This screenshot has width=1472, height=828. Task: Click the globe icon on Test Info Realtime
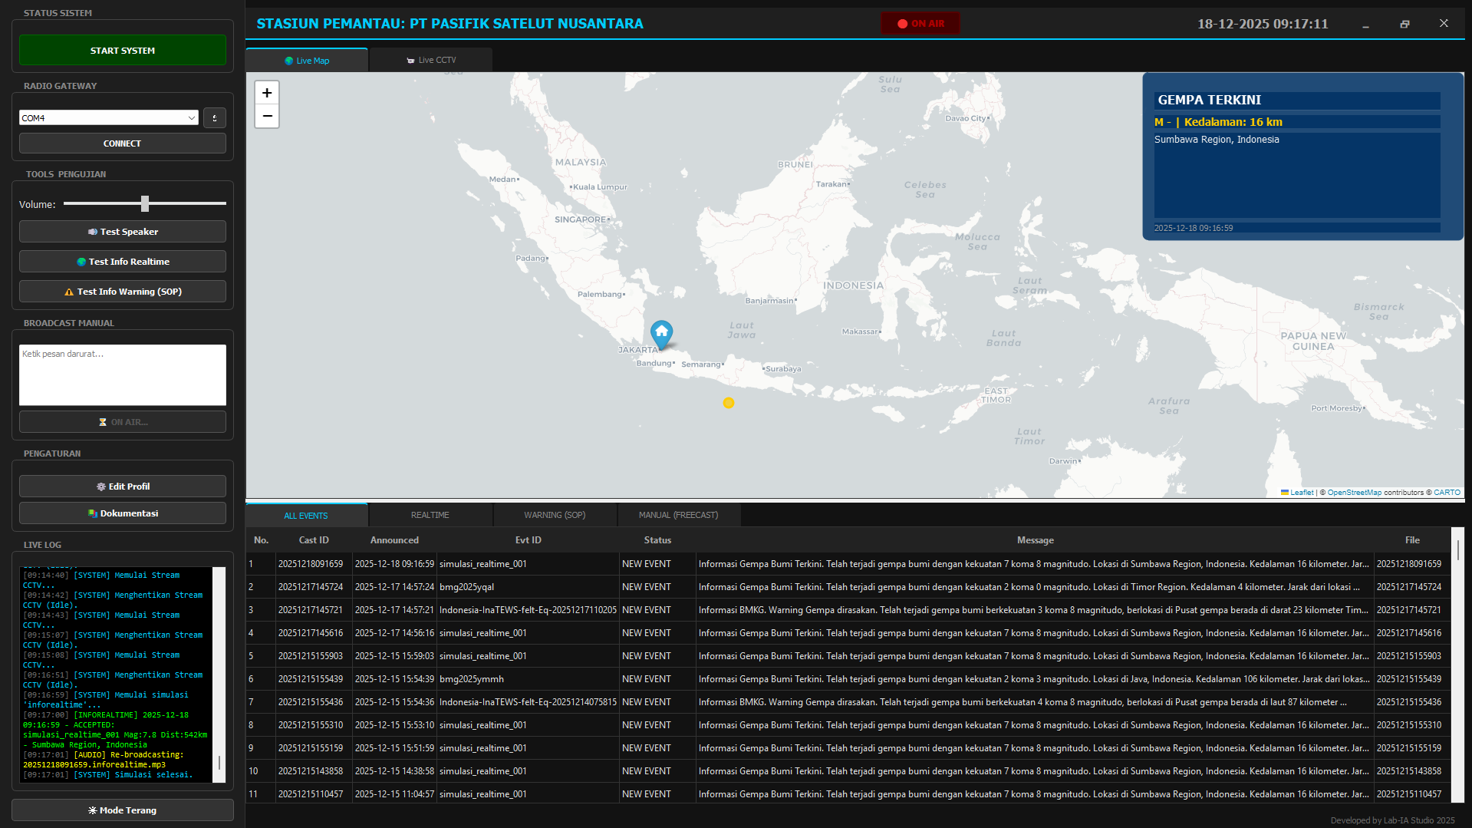coord(81,261)
